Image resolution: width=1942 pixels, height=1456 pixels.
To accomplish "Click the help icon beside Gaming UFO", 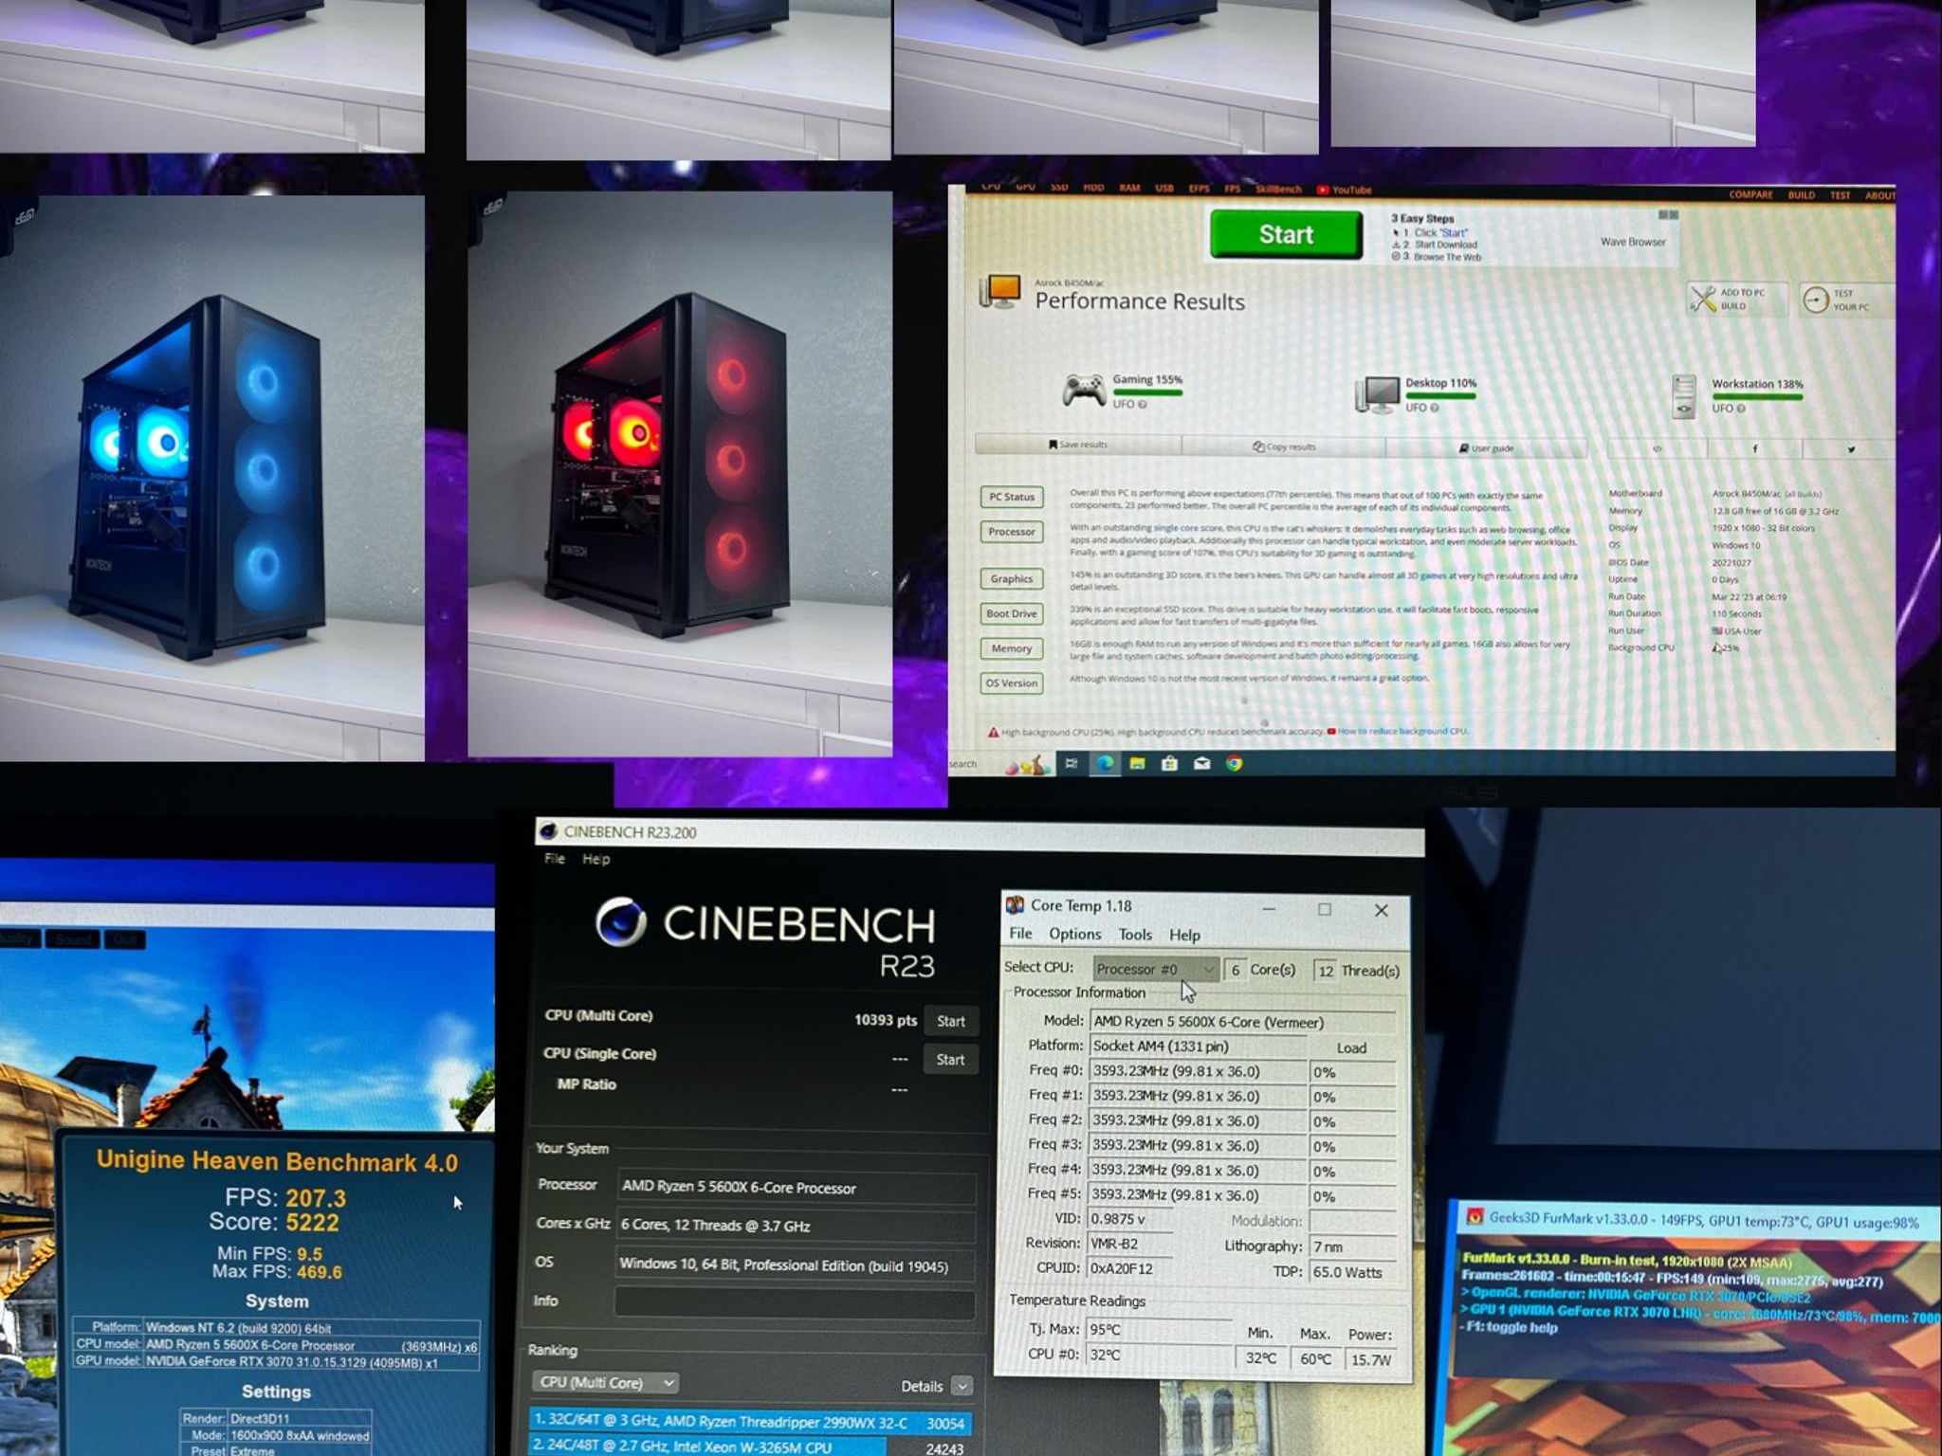I will coord(1143,405).
